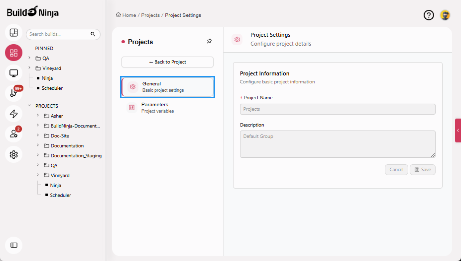Expand the Documentation project node

[x=38, y=145]
